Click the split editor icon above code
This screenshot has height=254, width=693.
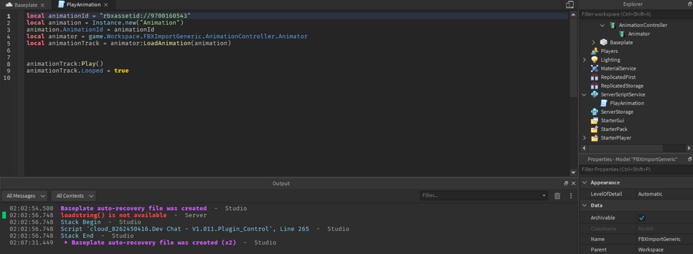tap(570, 5)
